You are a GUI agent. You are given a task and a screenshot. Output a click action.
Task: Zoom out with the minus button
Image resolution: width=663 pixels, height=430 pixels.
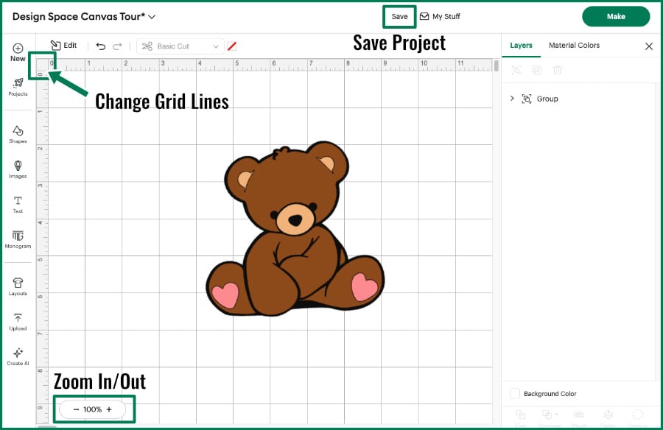76,409
